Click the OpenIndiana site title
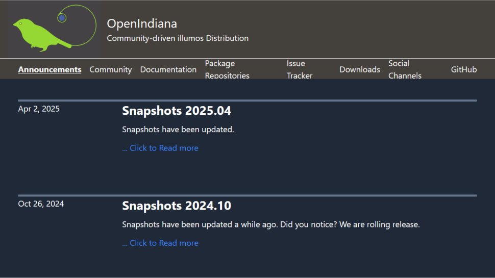Viewport: 495px width, 278px height. tap(142, 23)
